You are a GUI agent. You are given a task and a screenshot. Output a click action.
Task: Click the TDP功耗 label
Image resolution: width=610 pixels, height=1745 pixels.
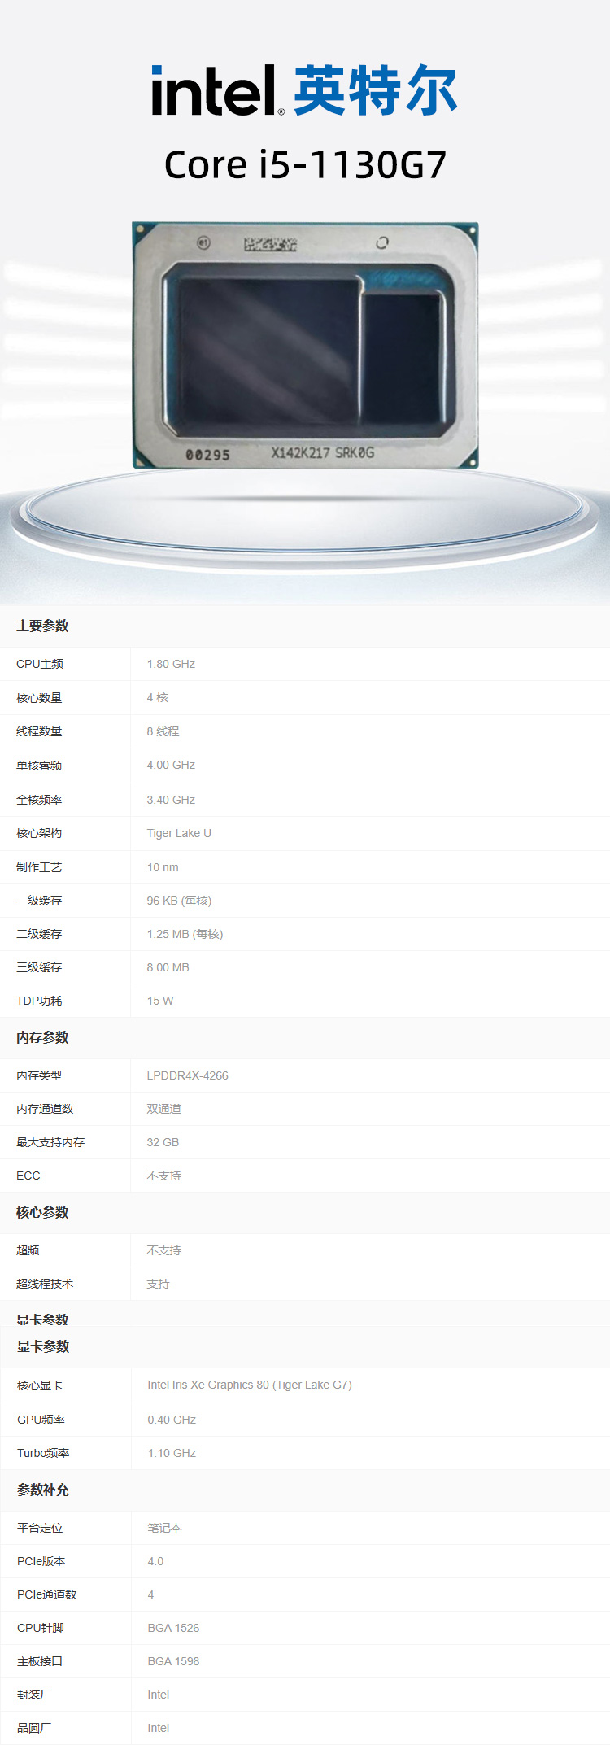click(x=39, y=1001)
